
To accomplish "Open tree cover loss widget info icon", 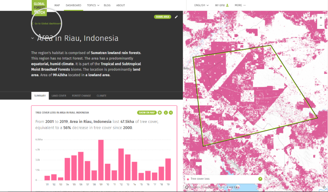I will pyautogui.click(x=166, y=112).
